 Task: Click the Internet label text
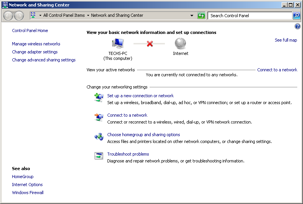[181, 53]
